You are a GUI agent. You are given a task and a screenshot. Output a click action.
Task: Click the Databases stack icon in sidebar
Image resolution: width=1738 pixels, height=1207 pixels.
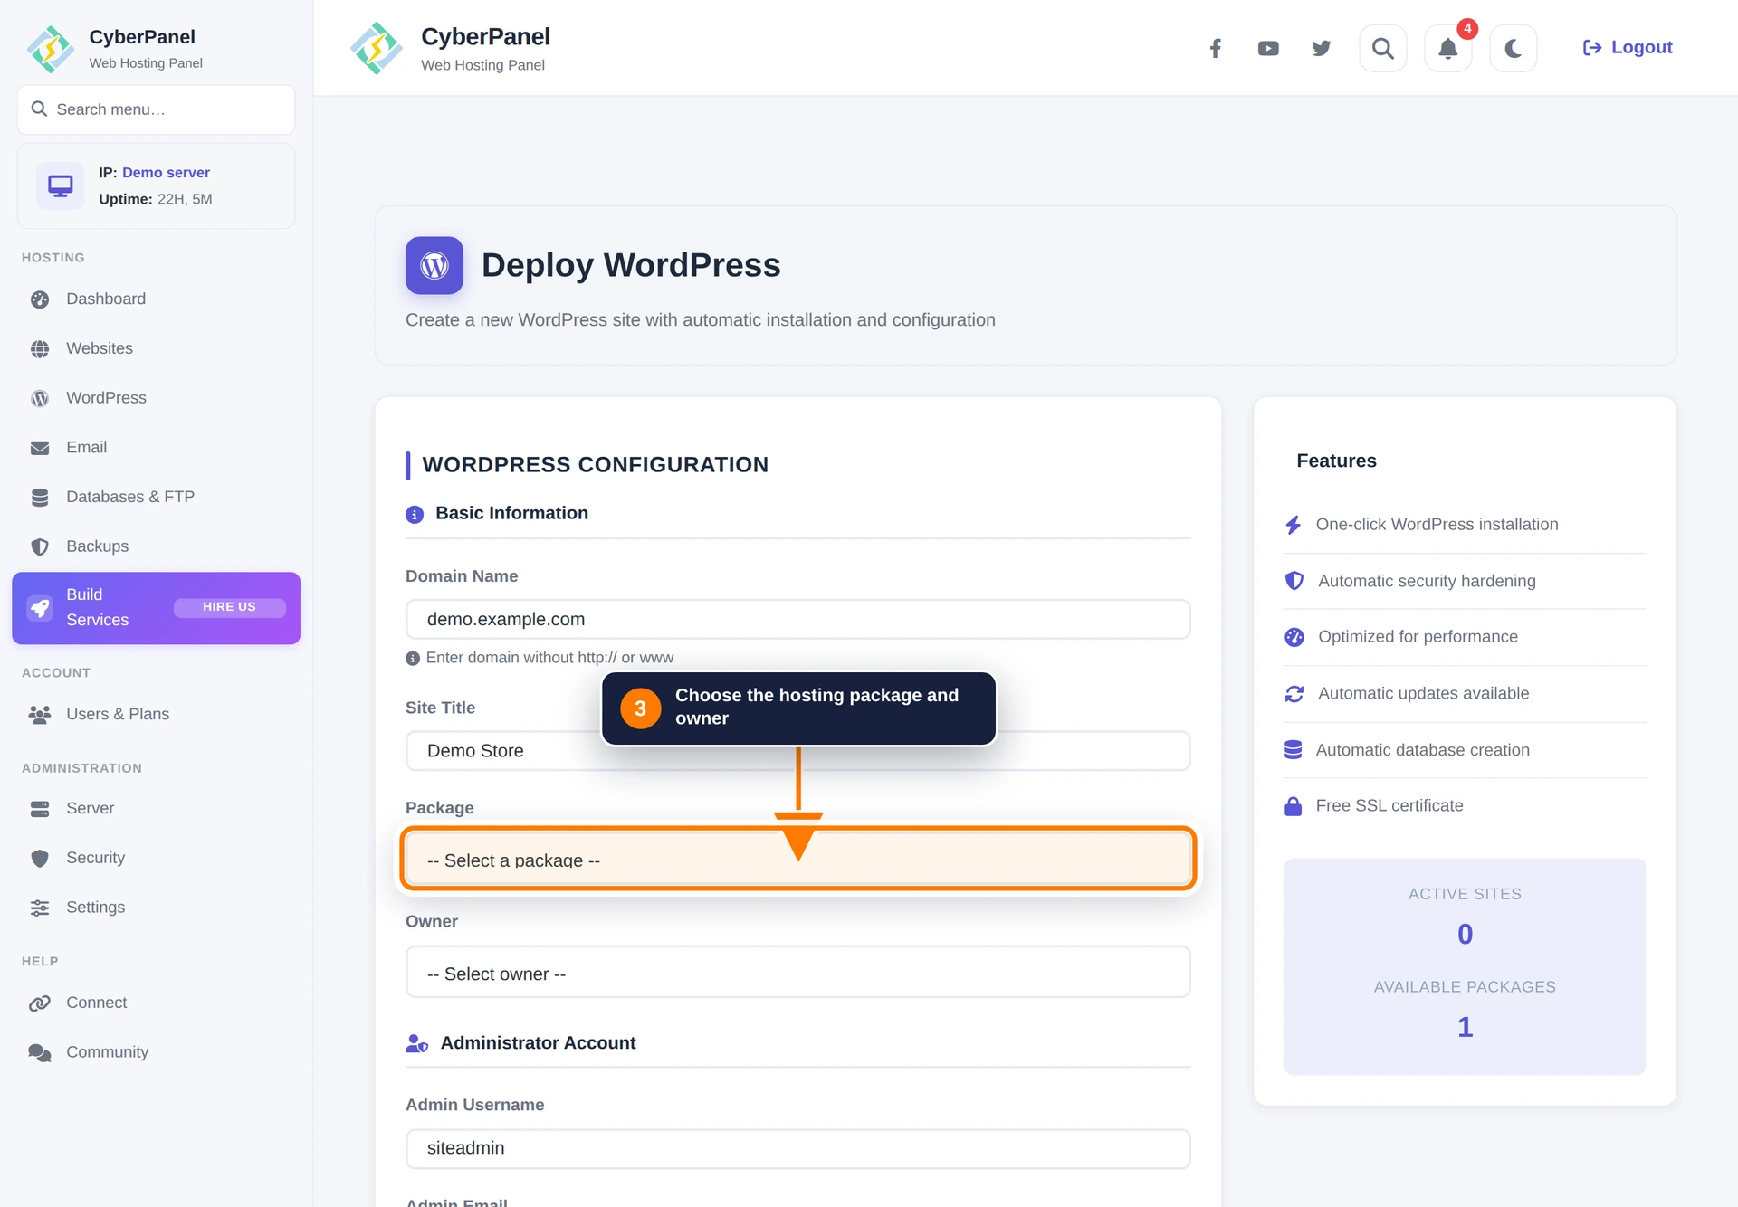(x=40, y=498)
